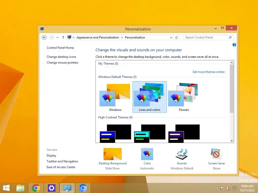
Task: Expand the address bar history dropdown
Action: 171,37
